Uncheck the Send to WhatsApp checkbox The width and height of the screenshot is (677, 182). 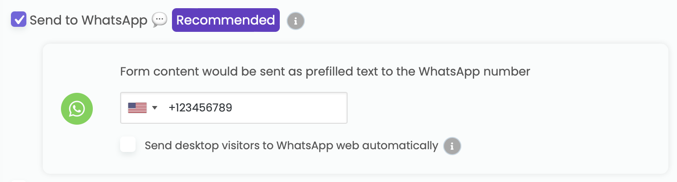19,20
